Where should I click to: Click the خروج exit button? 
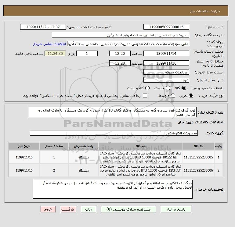click(x=48, y=209)
